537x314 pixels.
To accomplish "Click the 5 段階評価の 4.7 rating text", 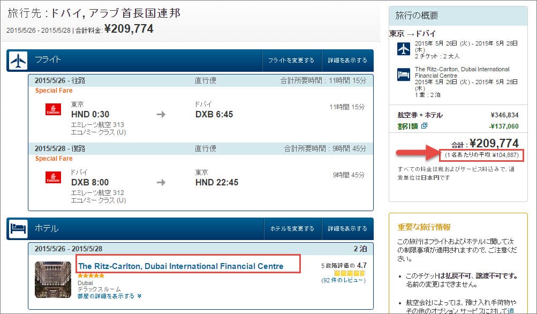I will click(x=344, y=266).
